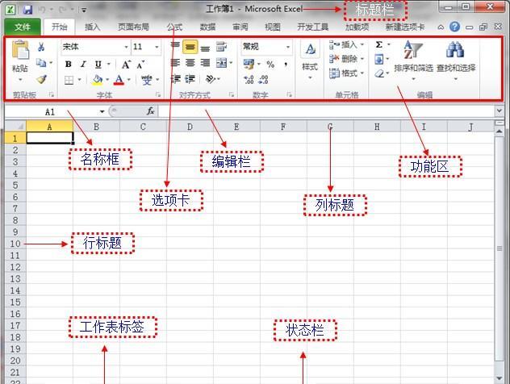Click the Styles (样式) icon
The image size is (510, 384).
310,56
